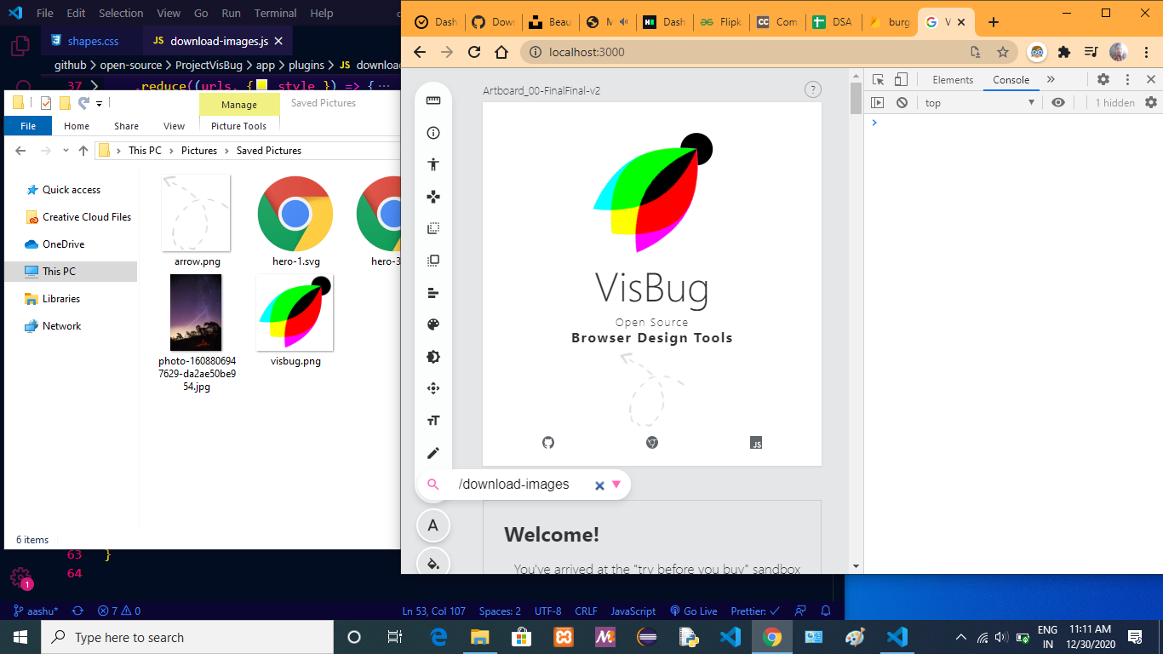The image size is (1163, 654).
Task: Open the GitHub link on artboard
Action: click(548, 442)
